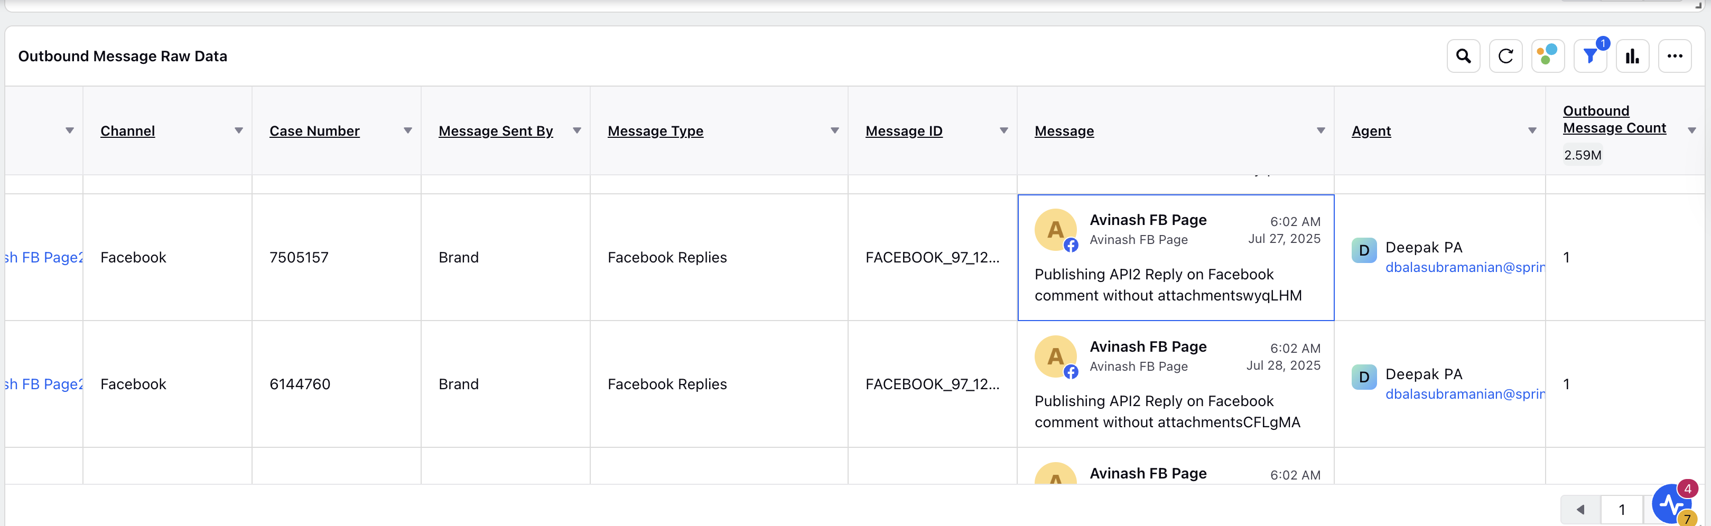Open Channel column dropdown arrow
Viewport: 1711px width, 526px height.
[238, 131]
